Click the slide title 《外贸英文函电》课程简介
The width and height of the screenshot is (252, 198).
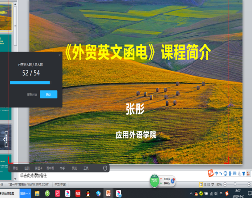coord(138,52)
